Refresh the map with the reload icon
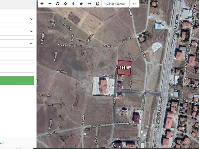Viewport: 199px width, 149px height. click(58, 4)
